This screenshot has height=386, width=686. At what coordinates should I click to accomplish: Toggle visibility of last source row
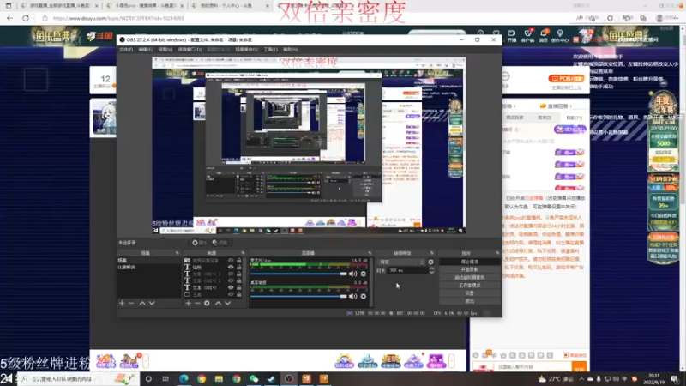(231, 294)
